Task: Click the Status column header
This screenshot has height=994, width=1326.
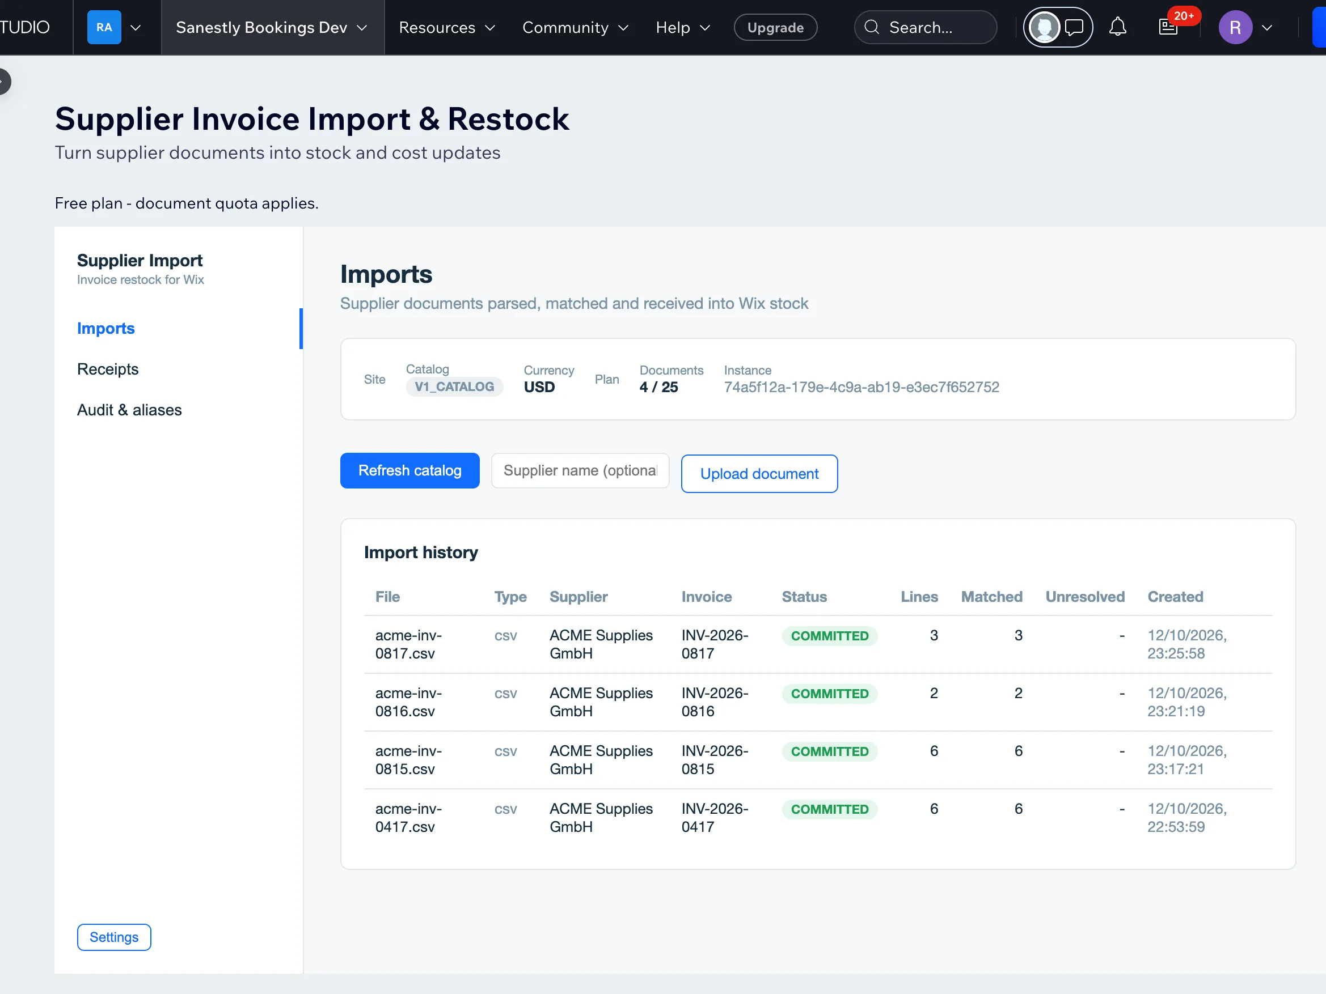Action: pos(804,597)
